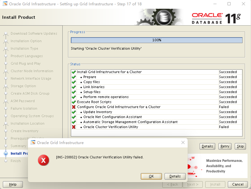Select the check icon next to Link binaries
251x189 pixels.
[74, 87]
